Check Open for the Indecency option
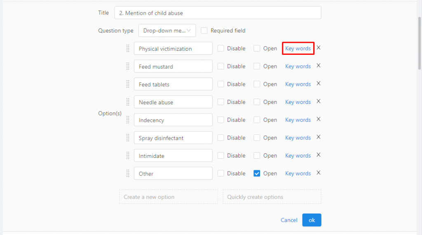This screenshot has width=422, height=235. [257, 120]
